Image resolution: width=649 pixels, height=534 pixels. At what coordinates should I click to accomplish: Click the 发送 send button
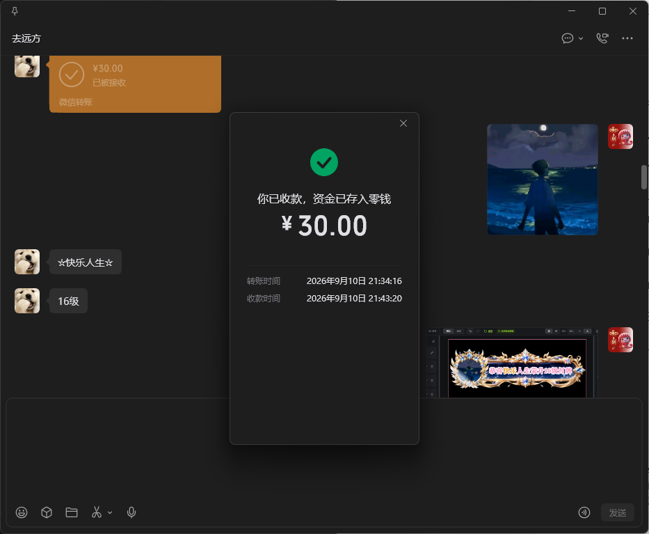[x=617, y=512]
